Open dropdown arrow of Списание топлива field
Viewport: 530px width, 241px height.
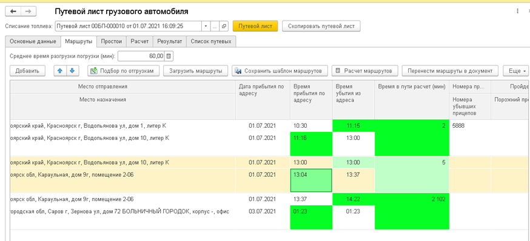click(206, 26)
